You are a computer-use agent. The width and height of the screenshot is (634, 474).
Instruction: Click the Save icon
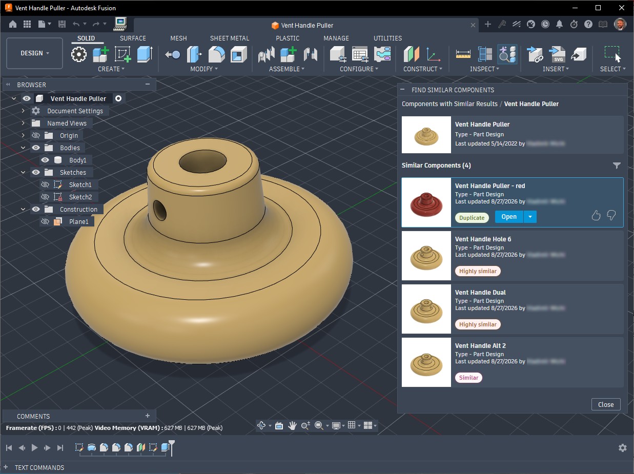tap(62, 24)
